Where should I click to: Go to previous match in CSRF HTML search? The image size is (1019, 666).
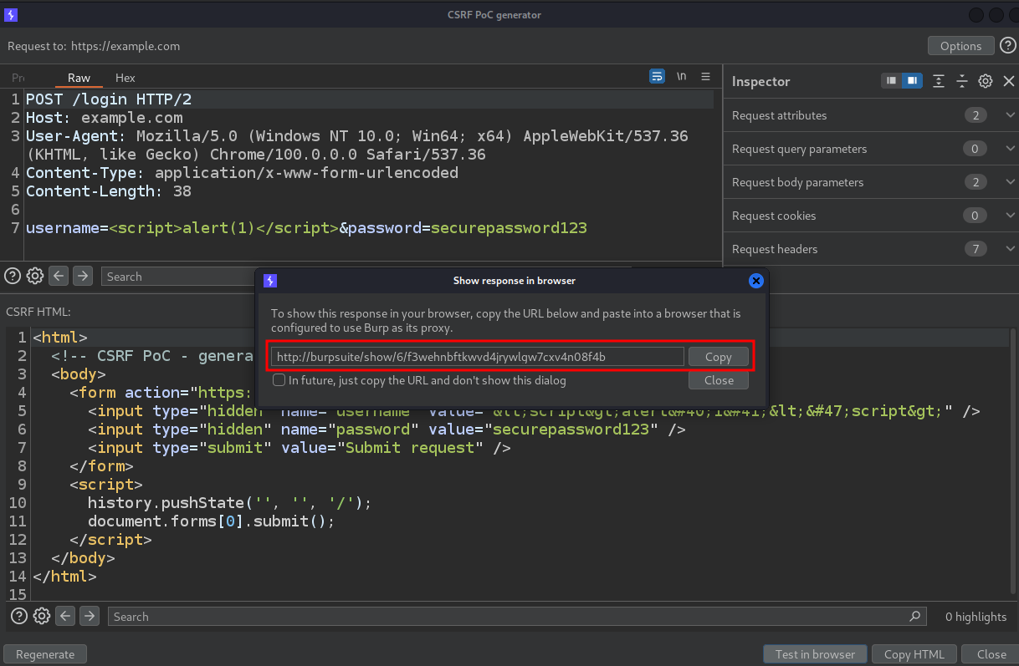click(x=65, y=616)
